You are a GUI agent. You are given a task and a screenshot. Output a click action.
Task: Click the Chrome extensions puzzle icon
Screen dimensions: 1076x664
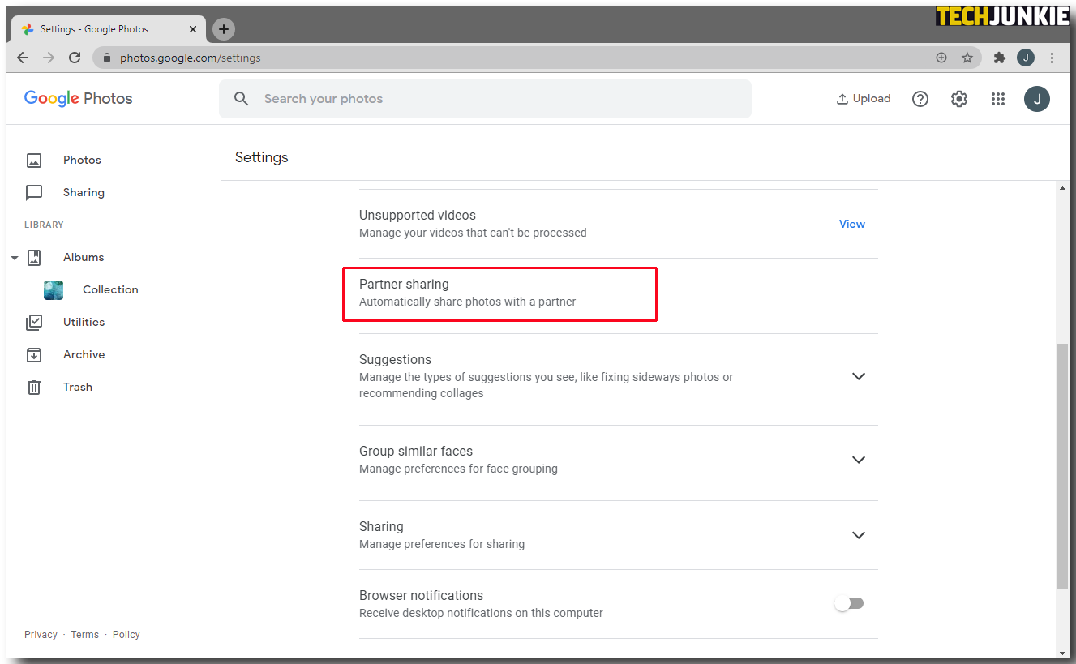click(999, 58)
